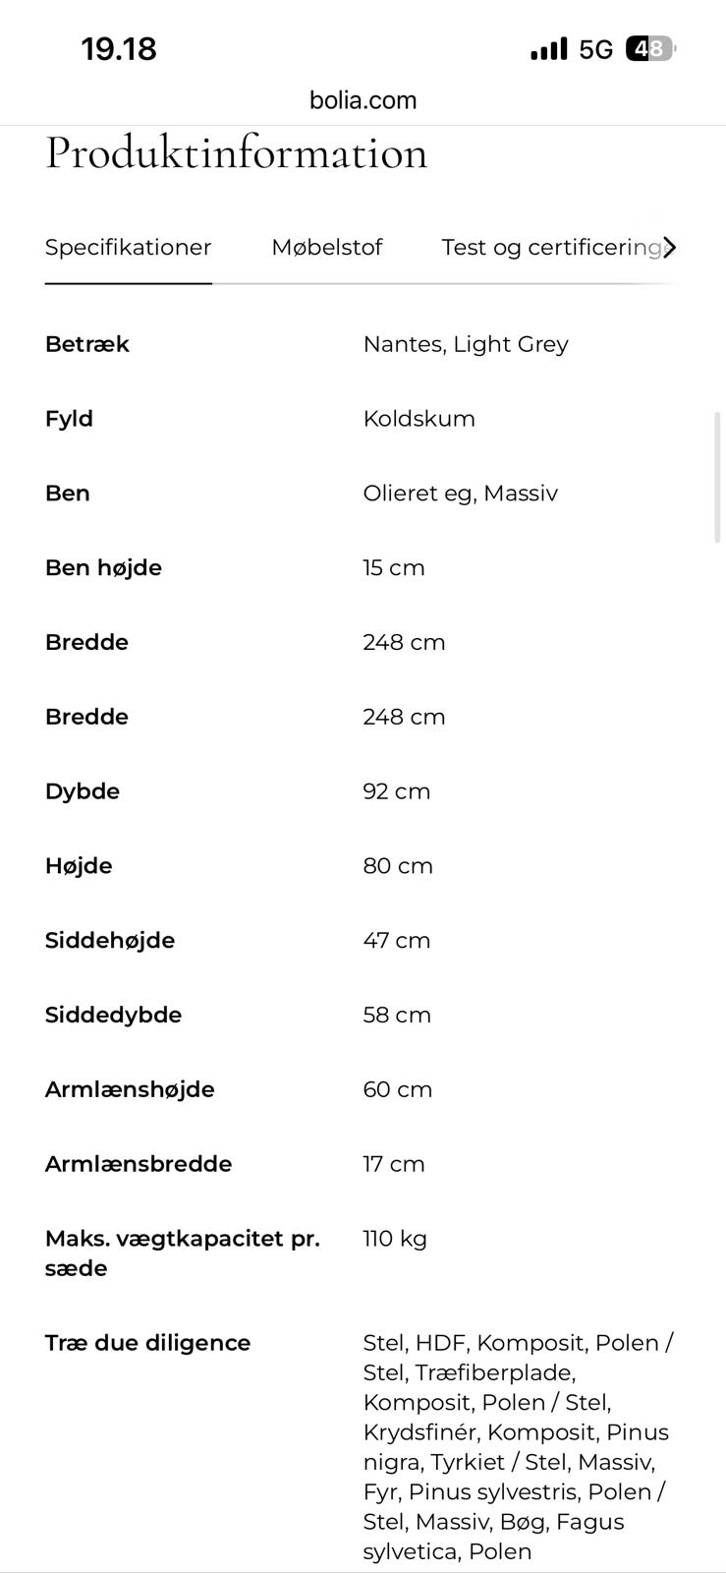Image resolution: width=726 pixels, height=1573 pixels.
Task: Tap the Produktinformation heading
Action: [236, 154]
